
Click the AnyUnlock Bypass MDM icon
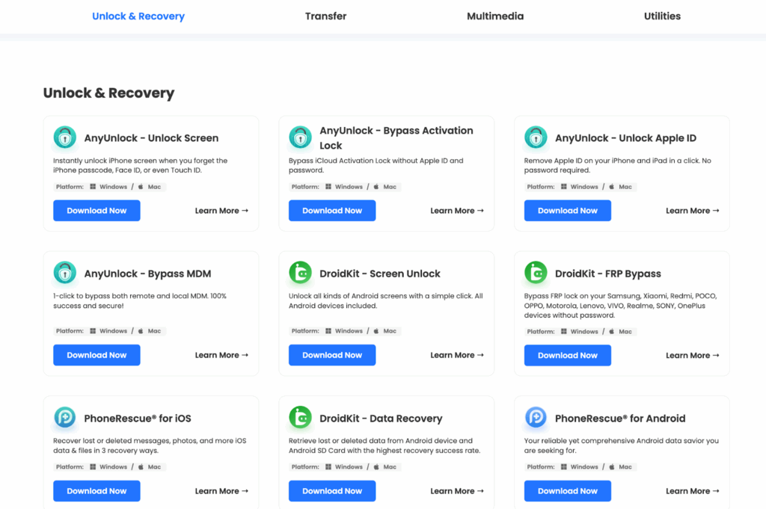click(65, 273)
